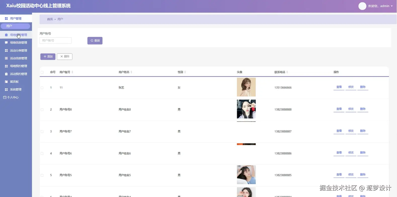
Task: Select the checkbox for 用户账号8 row
Action: point(42,110)
